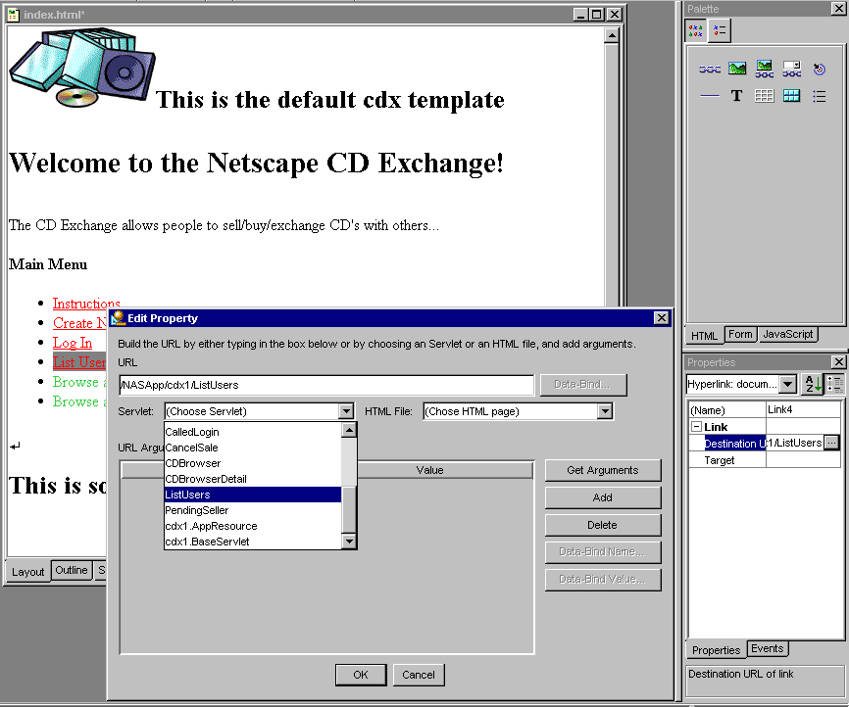Choose CalledLogin from servlet list
849x707 pixels.
coord(253,432)
